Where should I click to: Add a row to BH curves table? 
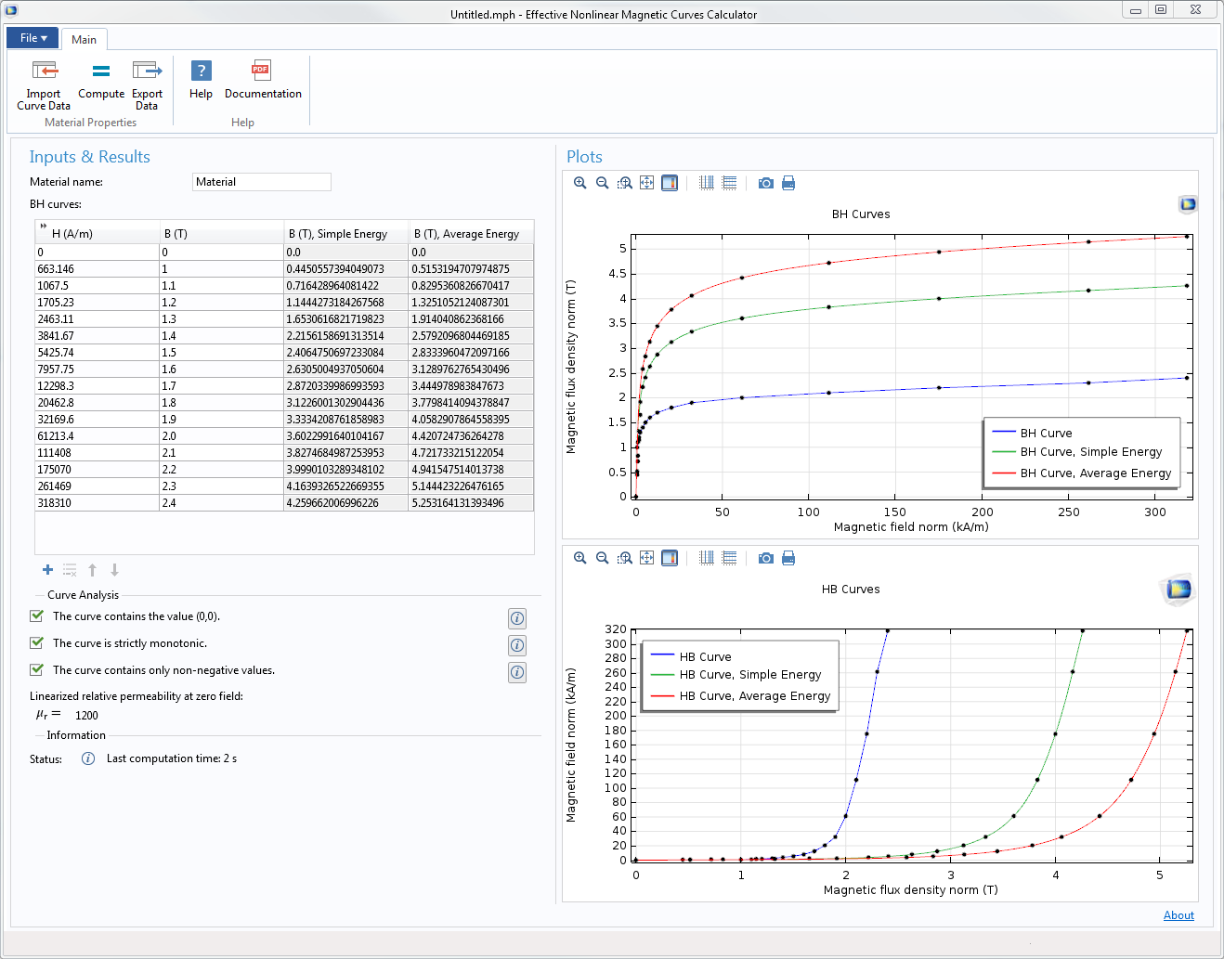pyautogui.click(x=47, y=570)
